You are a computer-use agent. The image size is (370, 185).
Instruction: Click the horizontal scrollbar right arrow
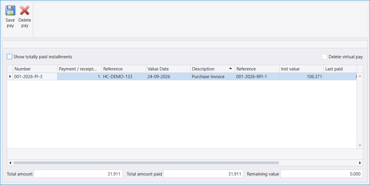(x=360, y=163)
